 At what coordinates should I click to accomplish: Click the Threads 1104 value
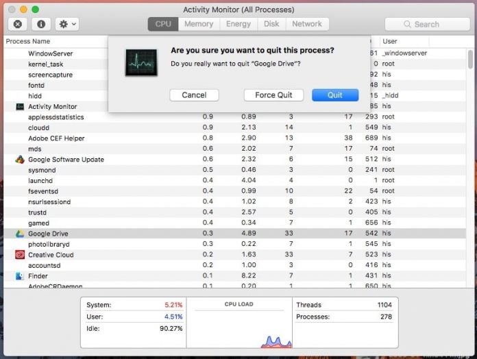384,305
